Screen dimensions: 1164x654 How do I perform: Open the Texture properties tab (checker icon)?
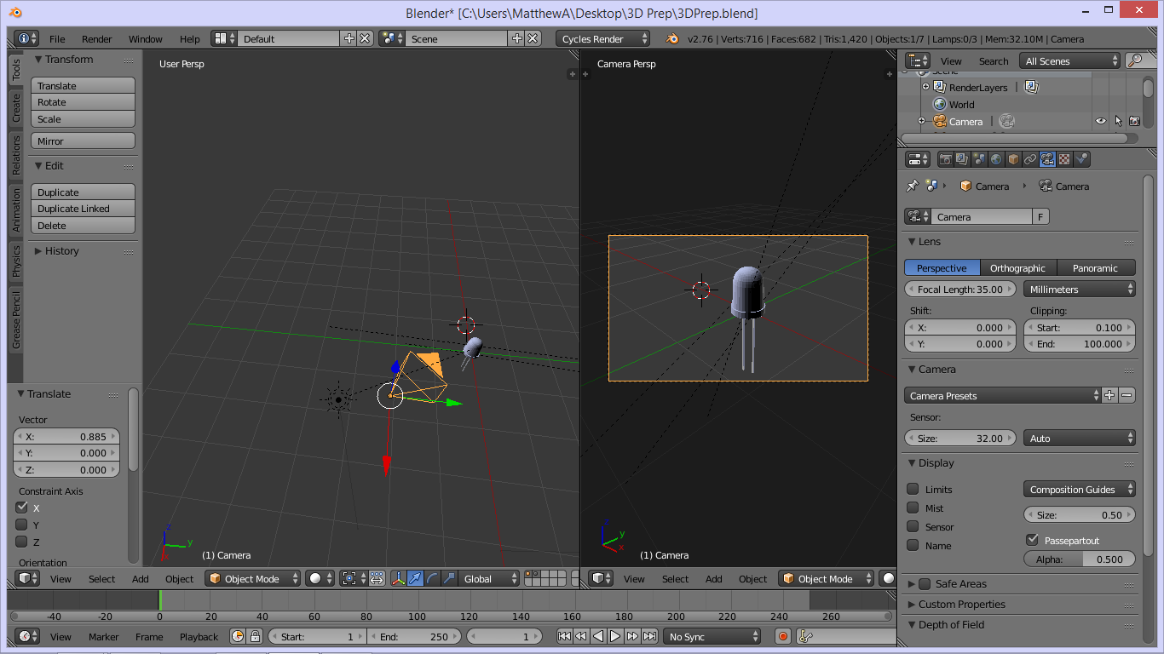pyautogui.click(x=1064, y=159)
